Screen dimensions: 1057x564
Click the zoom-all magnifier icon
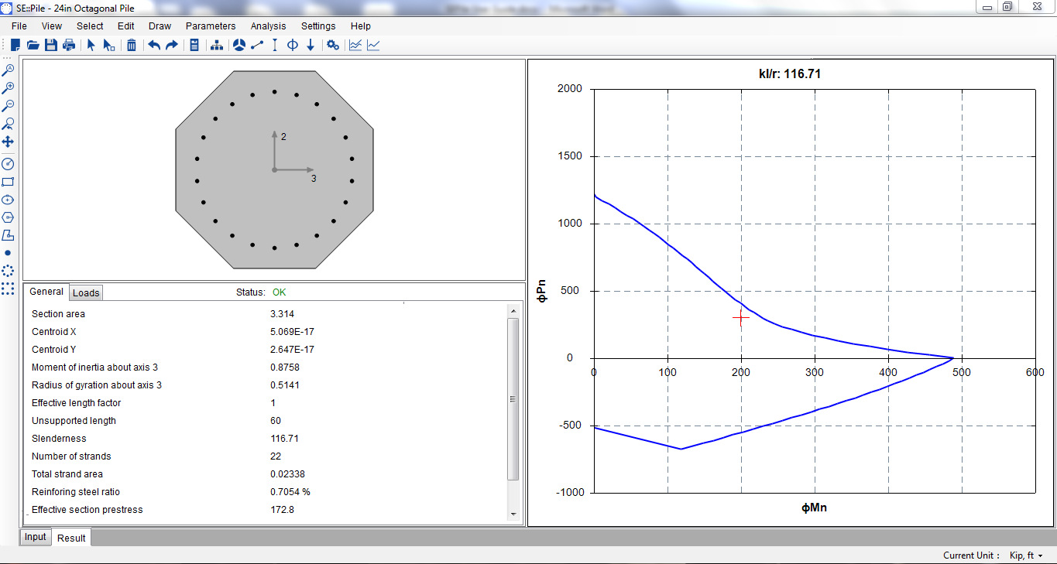[8, 70]
